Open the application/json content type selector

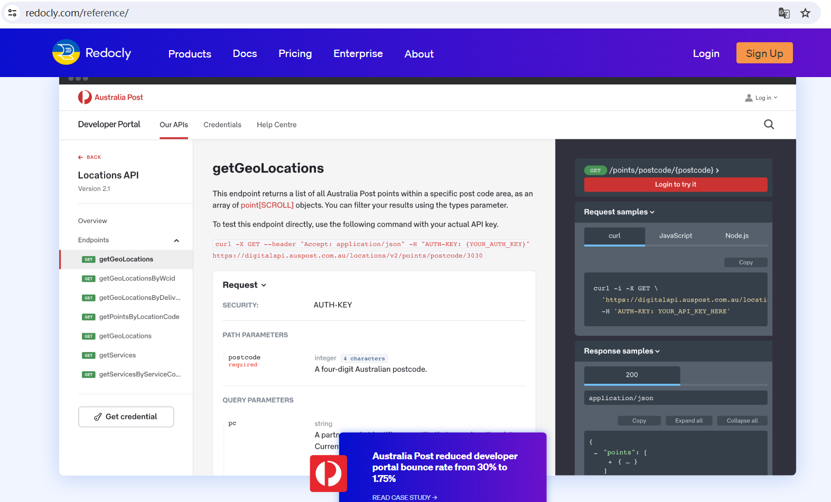coord(676,398)
